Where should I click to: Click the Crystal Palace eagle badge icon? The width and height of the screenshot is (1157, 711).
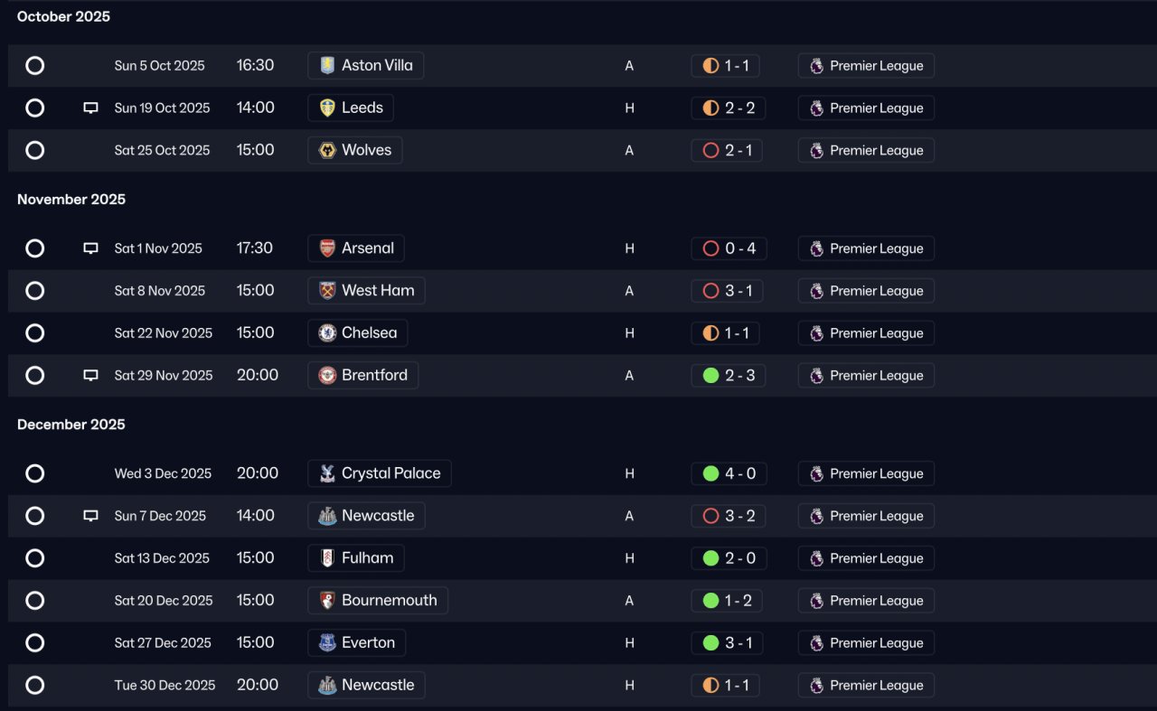tap(327, 473)
